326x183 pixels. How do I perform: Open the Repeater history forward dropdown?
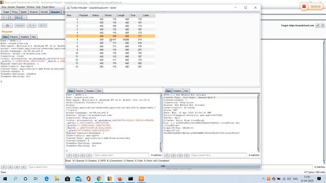pos(42,25)
